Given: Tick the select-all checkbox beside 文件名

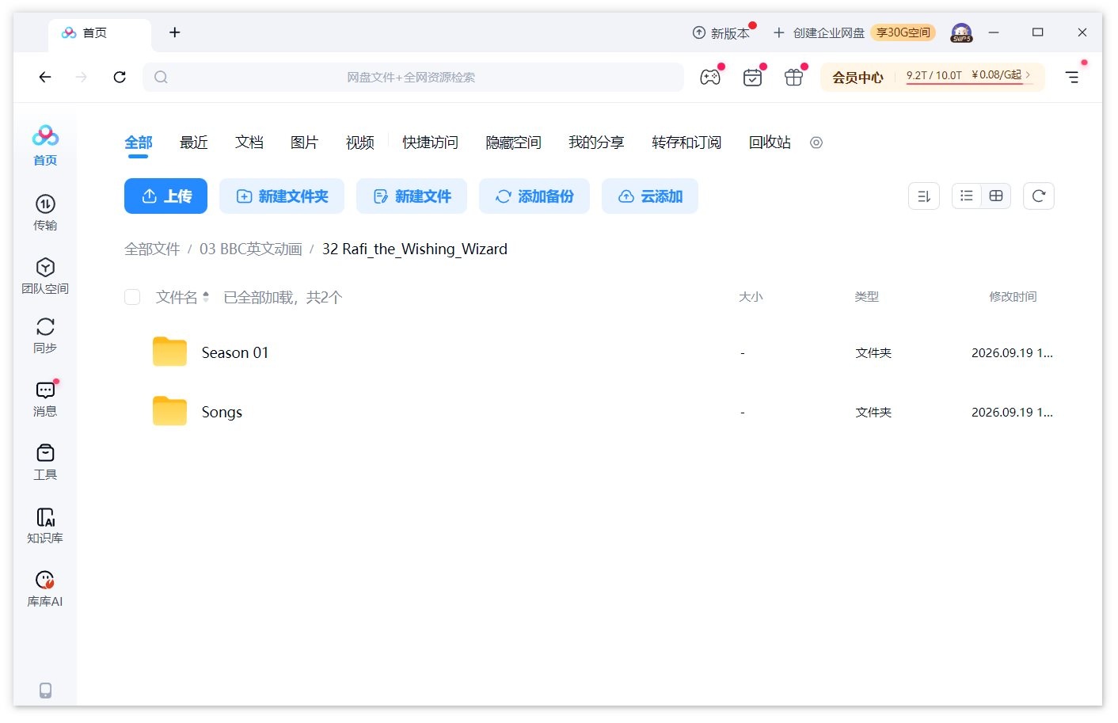Looking at the screenshot, I should (132, 297).
